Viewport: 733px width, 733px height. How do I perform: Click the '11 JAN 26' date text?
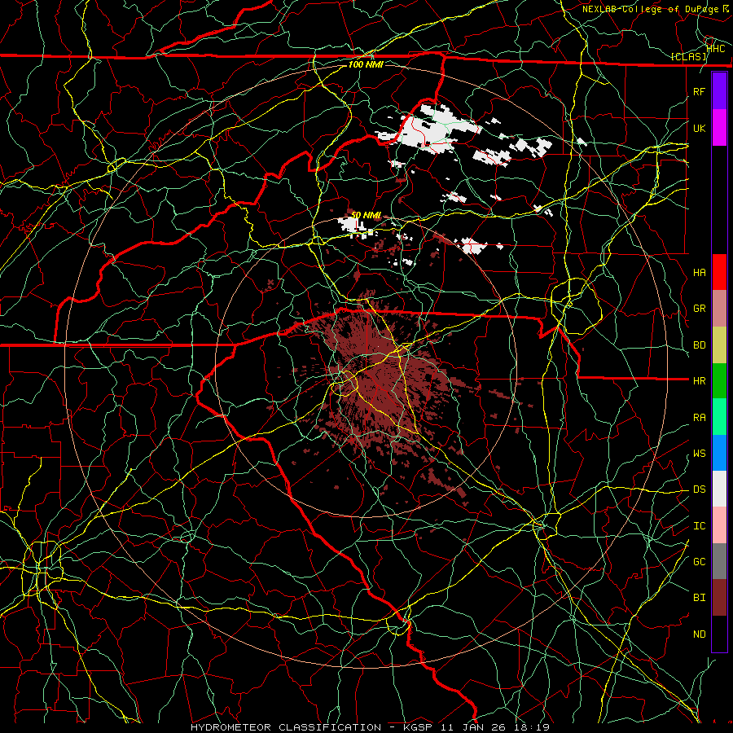(x=472, y=727)
